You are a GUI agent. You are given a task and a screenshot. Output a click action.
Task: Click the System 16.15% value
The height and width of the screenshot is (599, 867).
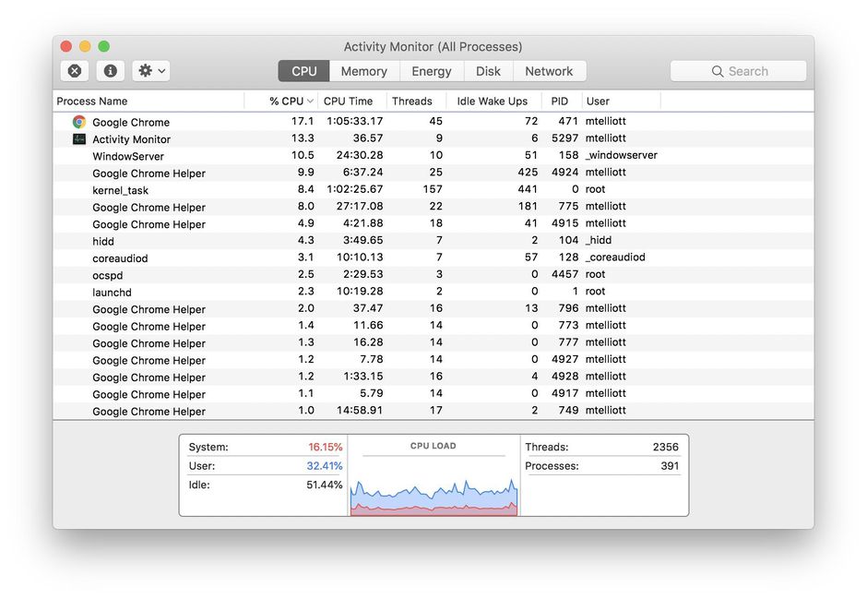coord(325,447)
